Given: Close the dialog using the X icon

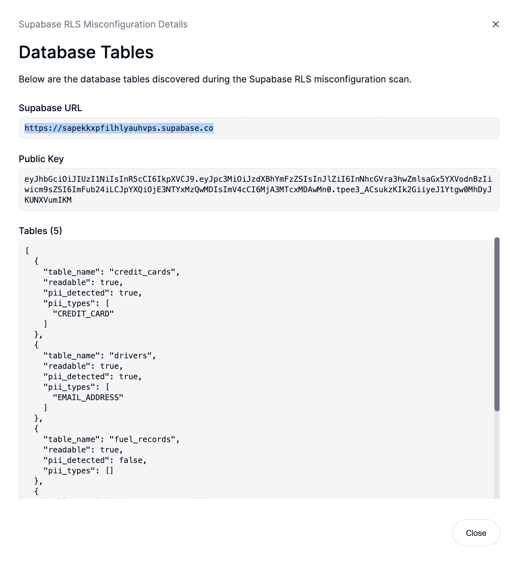Looking at the screenshot, I should click(495, 24).
